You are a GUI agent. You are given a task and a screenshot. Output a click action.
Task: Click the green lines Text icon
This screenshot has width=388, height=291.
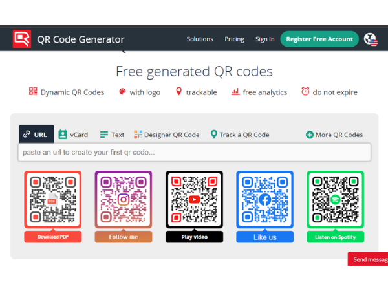[x=104, y=135]
